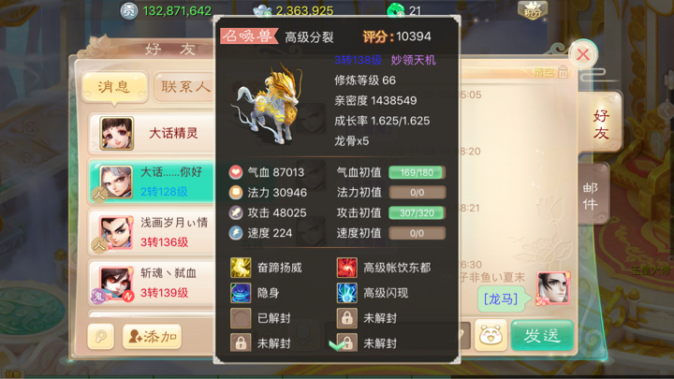Tap the 积分 badge icon

click(x=532, y=10)
